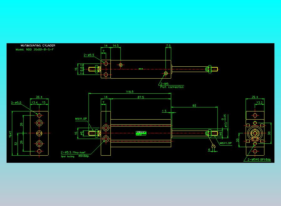The image size is (281, 206).
Task: Click the "87.5" body length dimension
Action: pos(141,97)
